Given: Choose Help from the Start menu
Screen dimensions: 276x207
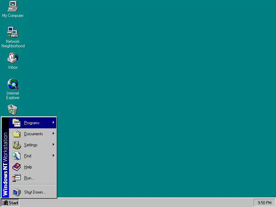Looking at the screenshot, I should [x=33, y=167].
